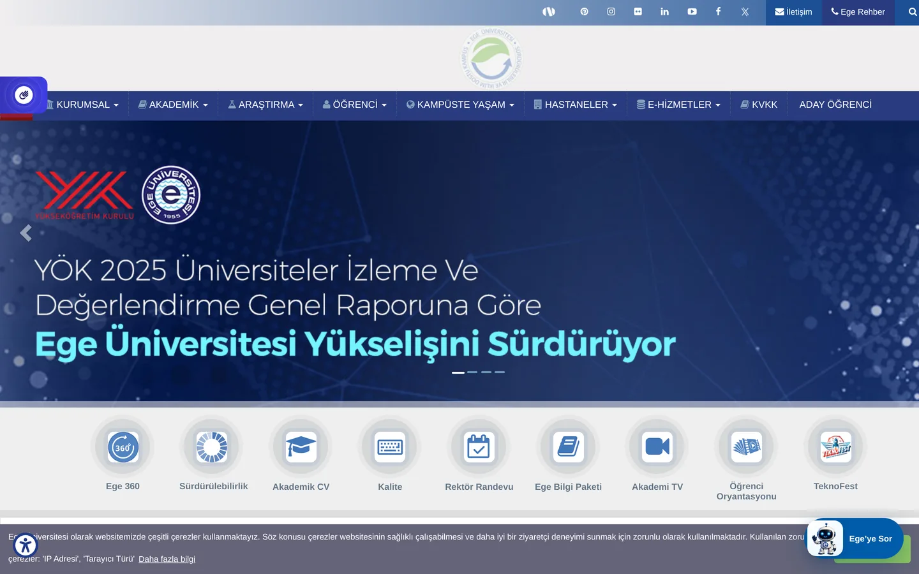Image resolution: width=919 pixels, height=574 pixels.
Task: Select the first slide indicator
Action: click(x=458, y=372)
